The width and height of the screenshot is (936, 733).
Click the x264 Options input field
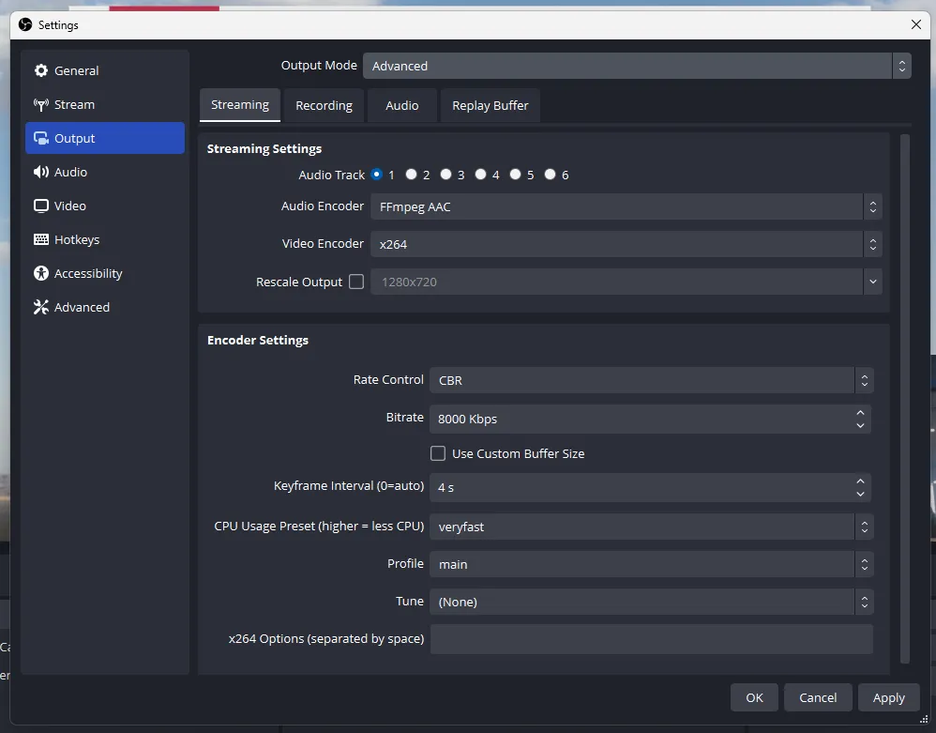click(651, 639)
